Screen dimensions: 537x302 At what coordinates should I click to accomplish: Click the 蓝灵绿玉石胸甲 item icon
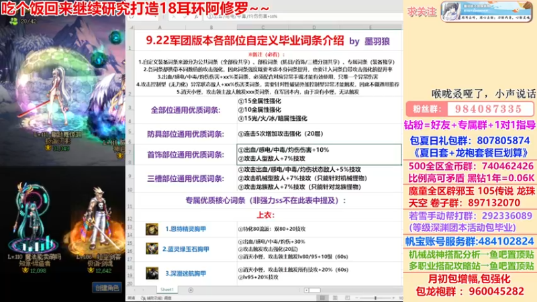(x=152, y=249)
